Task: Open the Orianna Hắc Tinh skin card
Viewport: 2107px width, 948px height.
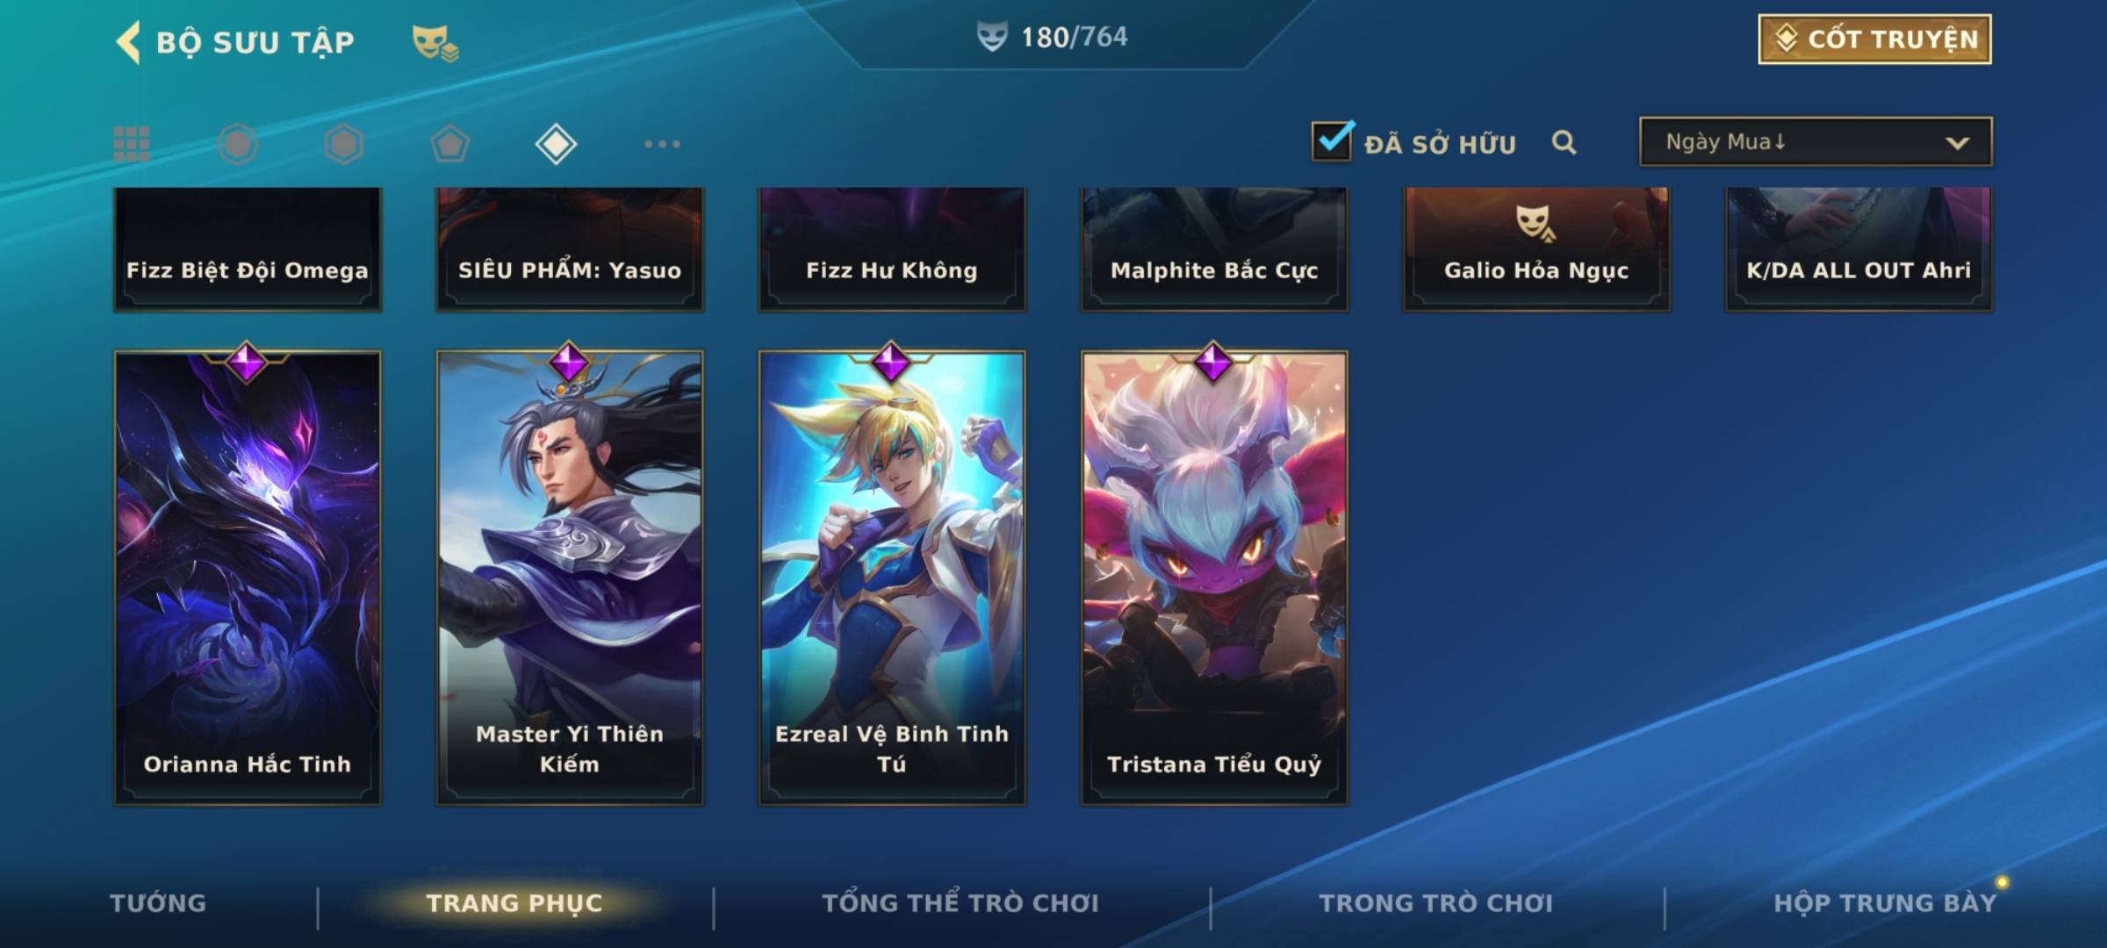Action: point(248,577)
